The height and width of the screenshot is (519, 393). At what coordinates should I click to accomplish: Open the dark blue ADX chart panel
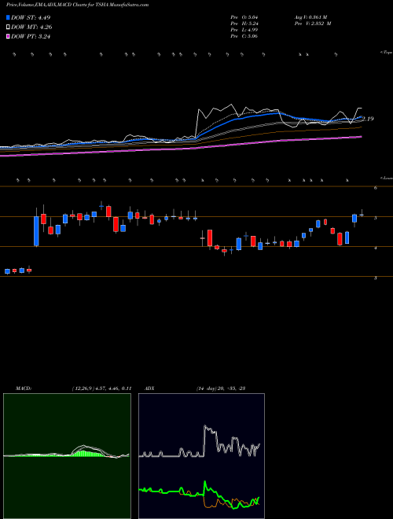[x=201, y=456]
